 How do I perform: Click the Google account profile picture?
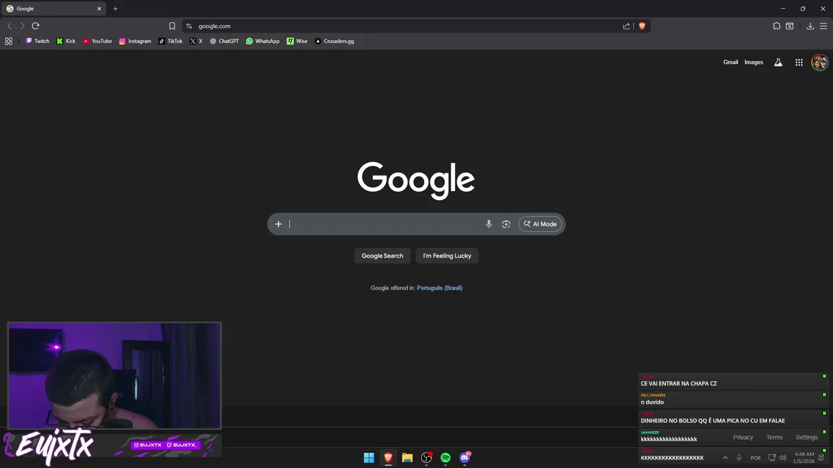click(819, 62)
